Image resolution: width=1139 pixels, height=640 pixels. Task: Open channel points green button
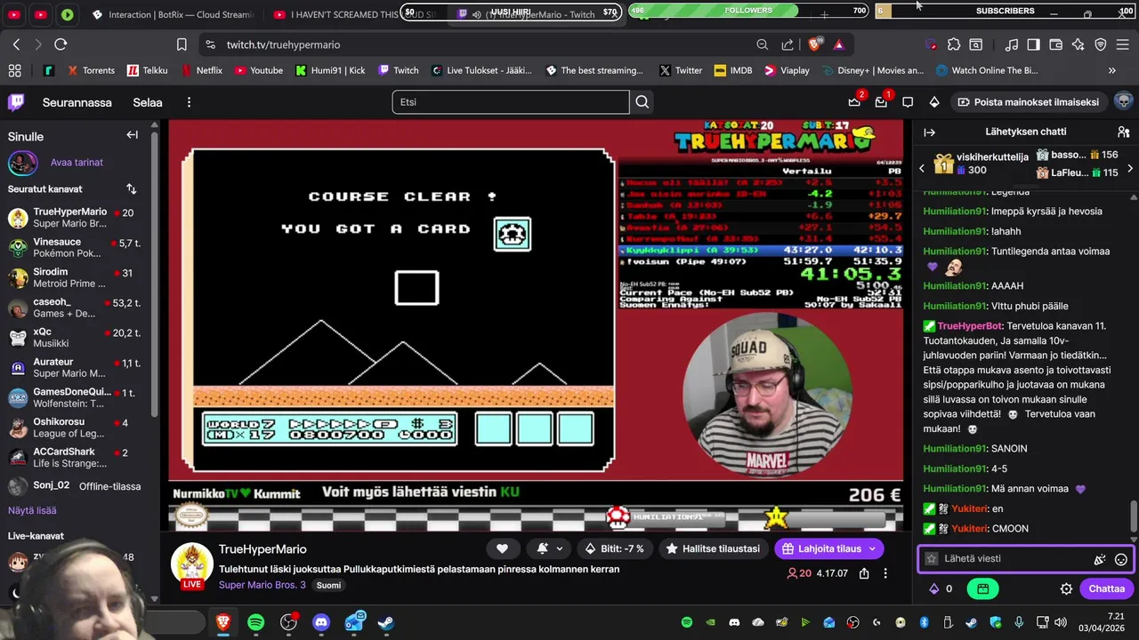coord(982,588)
